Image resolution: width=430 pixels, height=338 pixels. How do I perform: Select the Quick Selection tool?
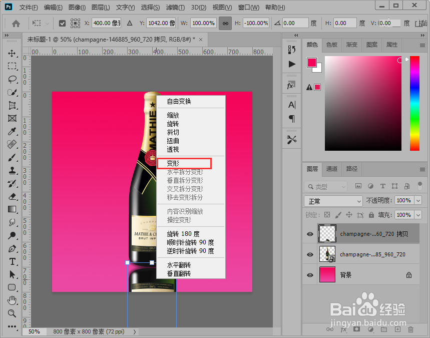[12, 92]
